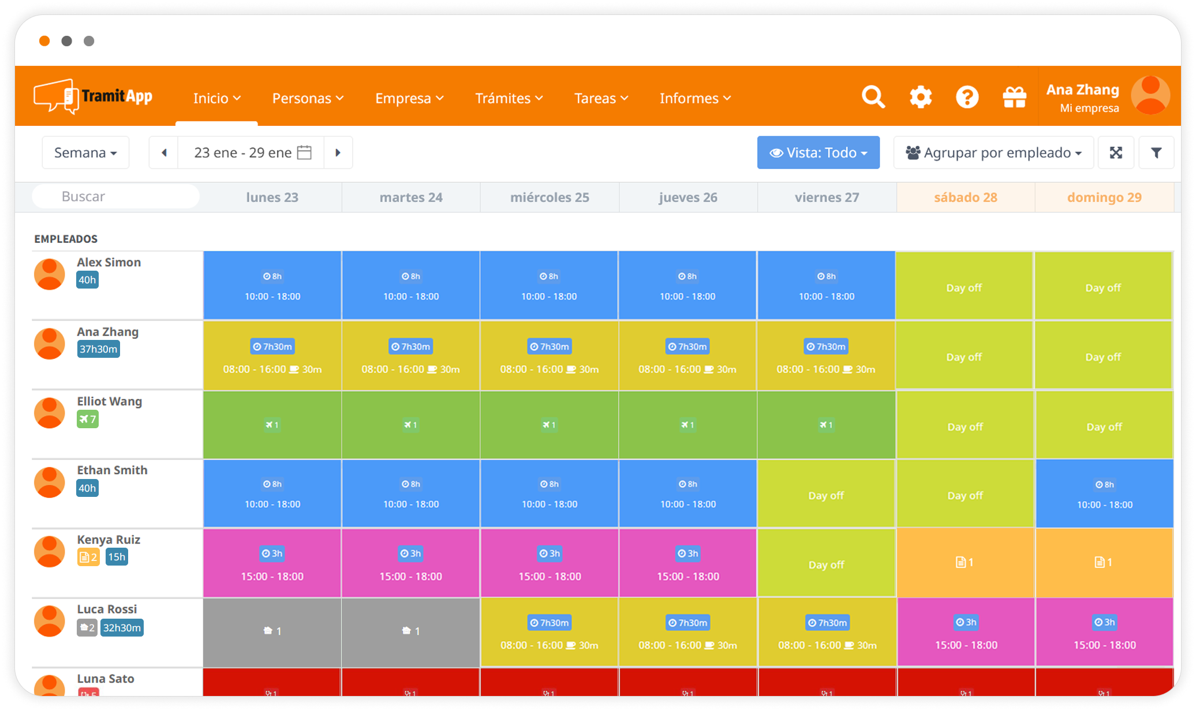1196x711 pixels.
Task: Click TramitApp logo
Action: pyautogui.click(x=93, y=96)
